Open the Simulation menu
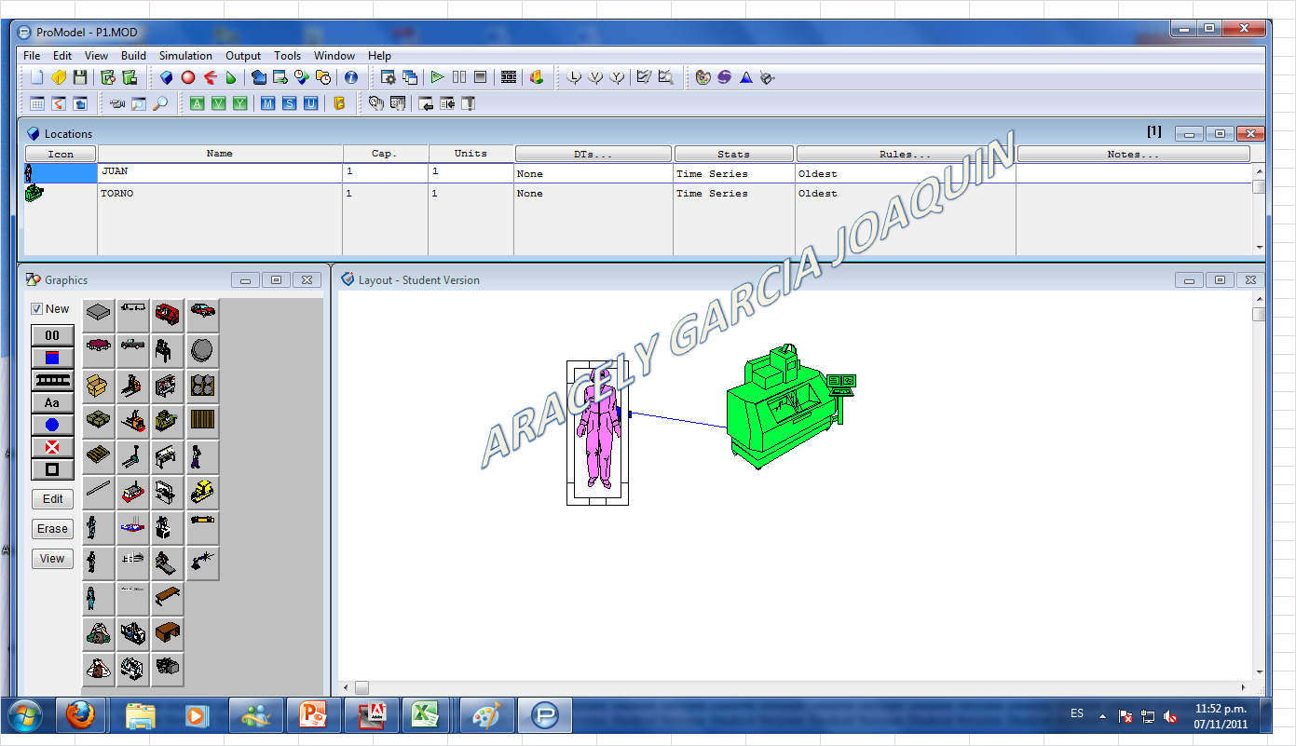The height and width of the screenshot is (746, 1296). (185, 56)
